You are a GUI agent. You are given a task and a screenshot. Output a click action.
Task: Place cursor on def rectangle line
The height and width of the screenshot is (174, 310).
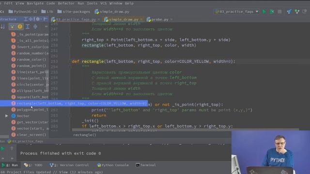click(x=154, y=61)
